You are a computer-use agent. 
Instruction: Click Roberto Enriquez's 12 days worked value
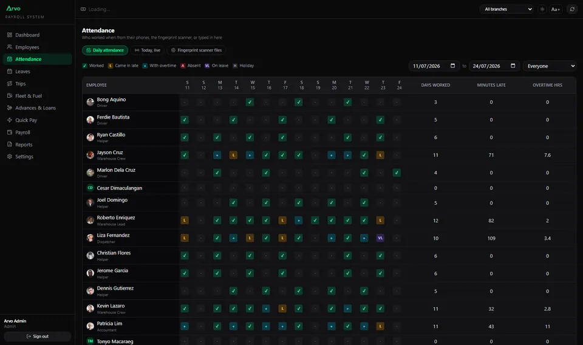tap(435, 220)
